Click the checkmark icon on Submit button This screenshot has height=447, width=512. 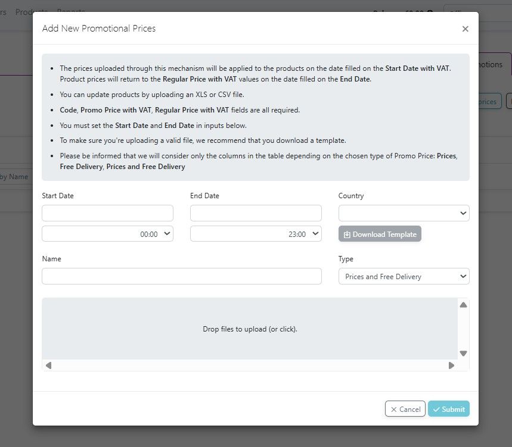click(436, 410)
